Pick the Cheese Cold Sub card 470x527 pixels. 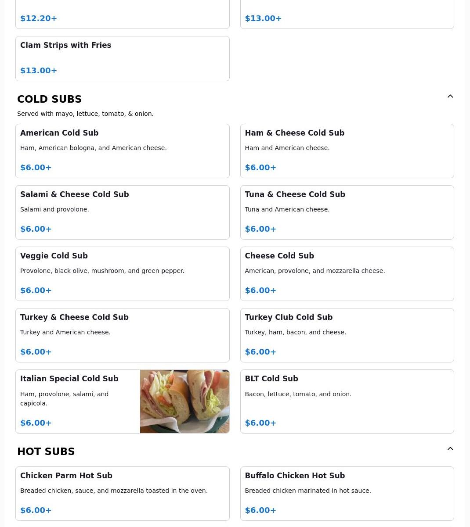click(x=347, y=274)
